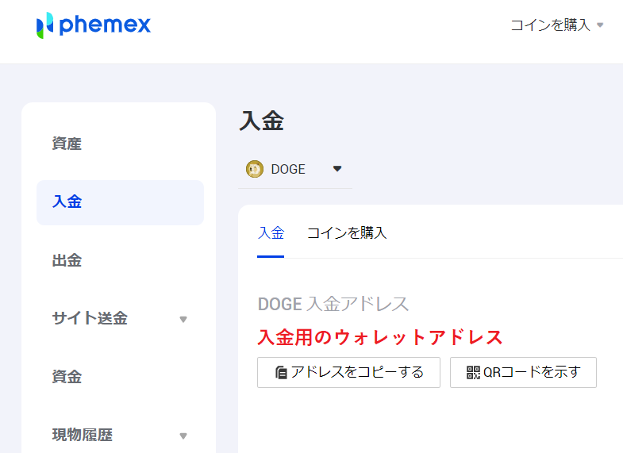Click the QR code icon
This screenshot has width=623, height=453.
pyautogui.click(x=473, y=372)
